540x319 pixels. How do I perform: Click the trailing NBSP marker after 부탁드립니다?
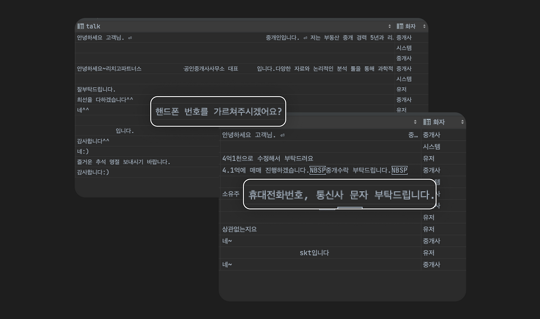click(x=400, y=170)
